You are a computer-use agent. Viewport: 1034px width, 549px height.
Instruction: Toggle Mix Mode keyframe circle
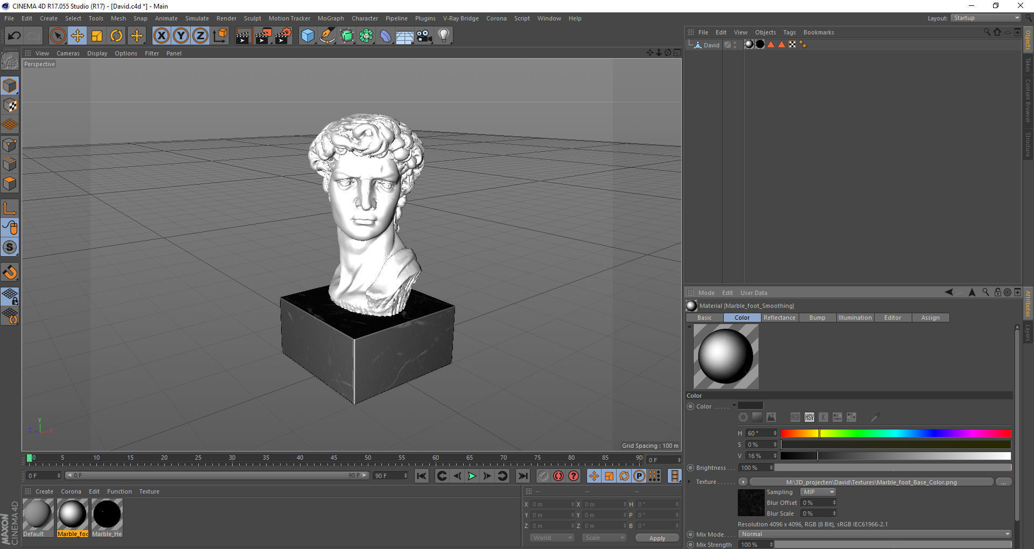pos(690,534)
